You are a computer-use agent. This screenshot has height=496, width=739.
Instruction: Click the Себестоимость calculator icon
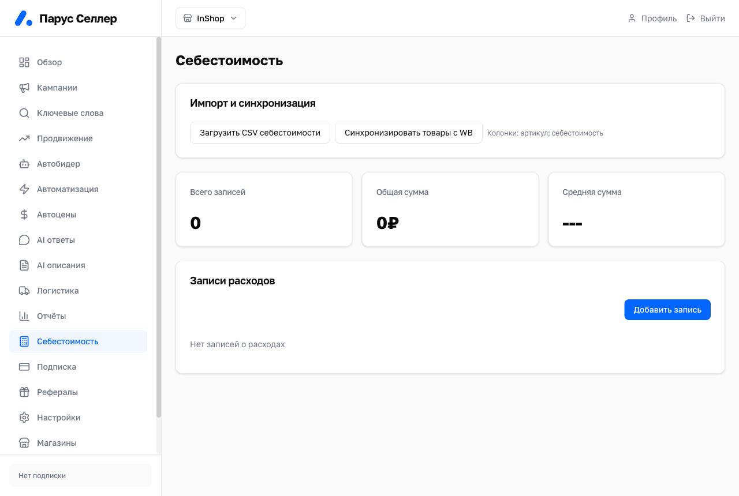[24, 341]
